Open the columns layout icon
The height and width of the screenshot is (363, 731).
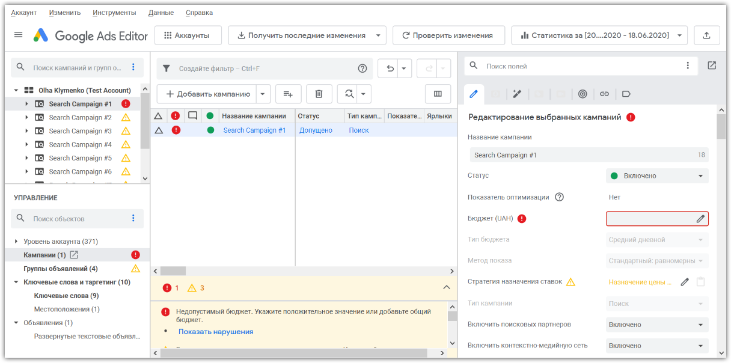pyautogui.click(x=438, y=94)
